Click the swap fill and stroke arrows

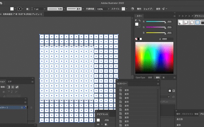(140, 21)
